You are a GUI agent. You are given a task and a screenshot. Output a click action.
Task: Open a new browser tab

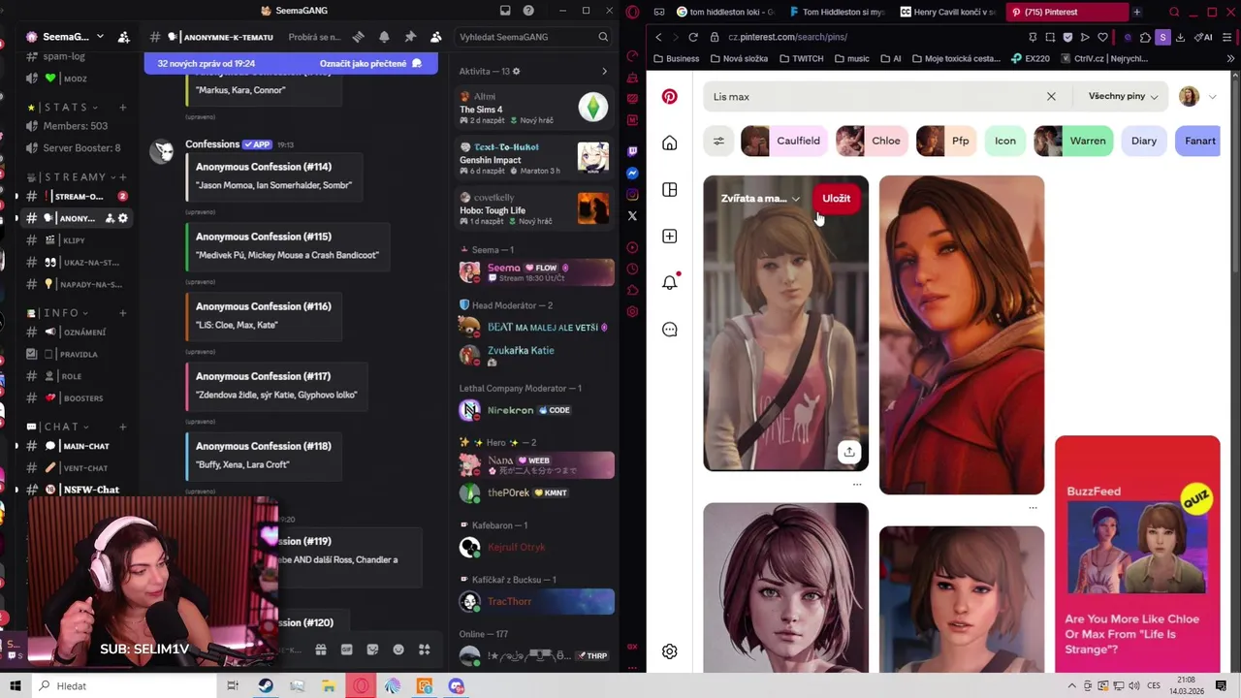pyautogui.click(x=1136, y=13)
